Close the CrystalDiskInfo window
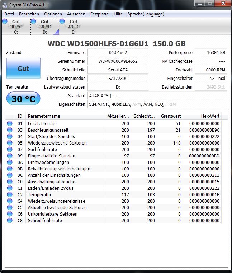This screenshot has height=273, width=232. coord(223,3)
